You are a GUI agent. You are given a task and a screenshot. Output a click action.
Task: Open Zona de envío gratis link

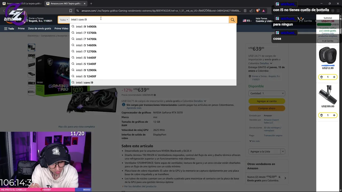pyautogui.click(x=40, y=29)
